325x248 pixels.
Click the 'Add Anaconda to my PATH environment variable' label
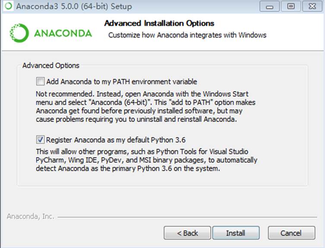(122, 82)
